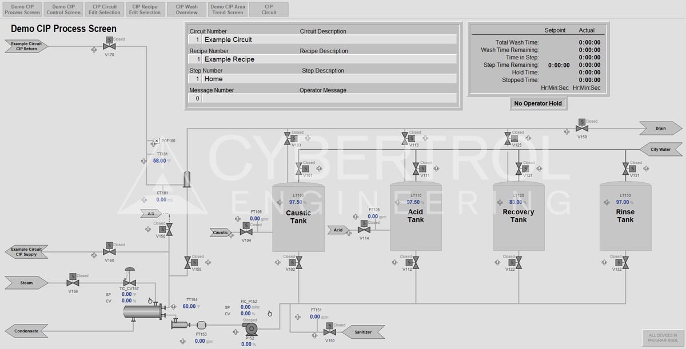Open the Circuit Number selection field
The width and height of the screenshot is (686, 349).
(x=197, y=39)
